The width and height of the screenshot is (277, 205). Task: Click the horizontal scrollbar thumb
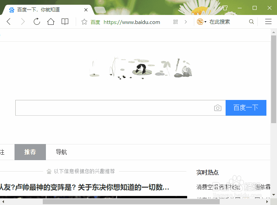131,201
